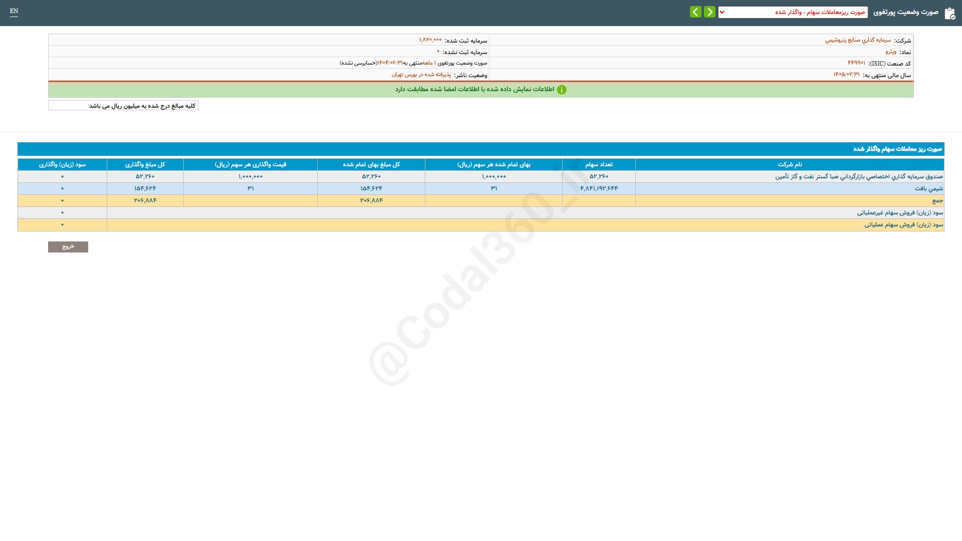
Task: Select the صندوق سرمايه گذاري صبا گستر row
Action: click(859, 176)
